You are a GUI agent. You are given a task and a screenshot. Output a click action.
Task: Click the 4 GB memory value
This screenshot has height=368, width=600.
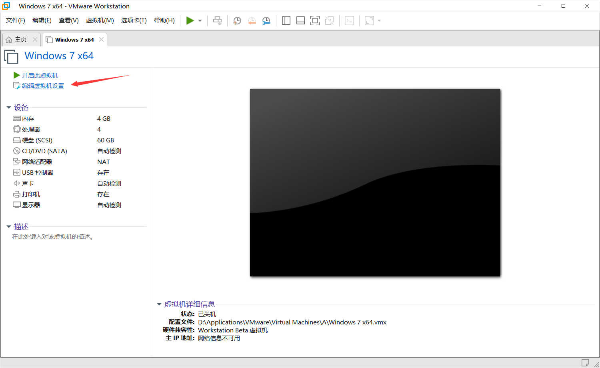point(104,118)
